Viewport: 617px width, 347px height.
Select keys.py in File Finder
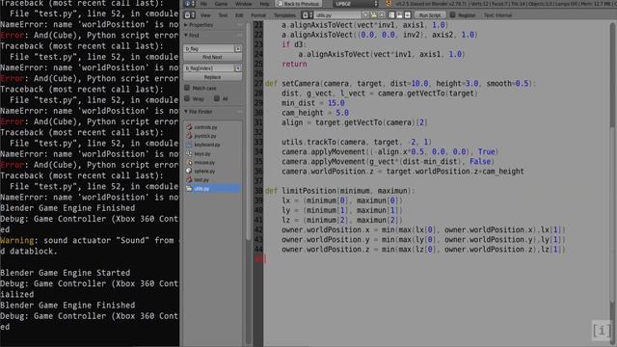point(213,153)
